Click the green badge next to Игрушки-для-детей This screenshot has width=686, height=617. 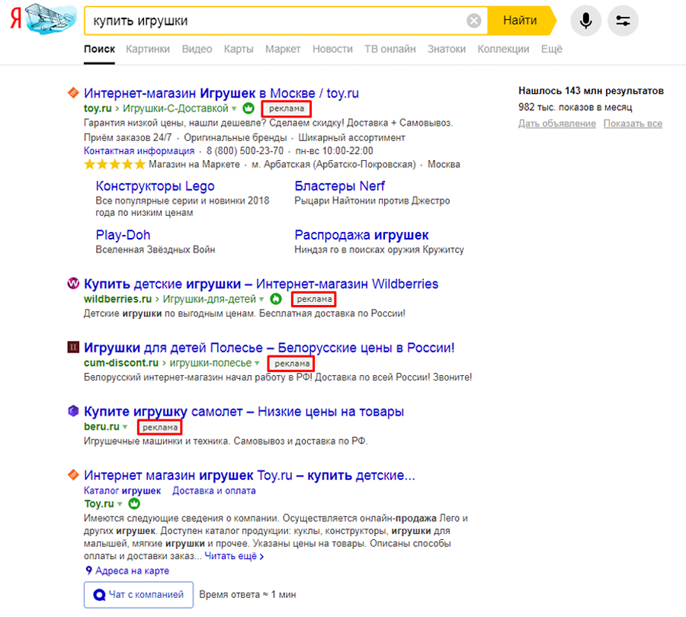(276, 299)
